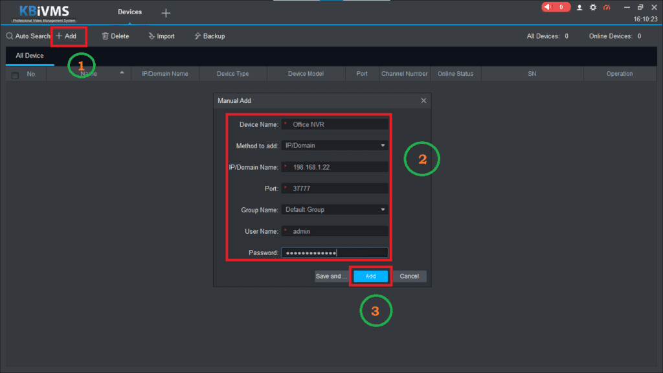
Task: Click the Online Devices count label
Action: tap(615, 36)
